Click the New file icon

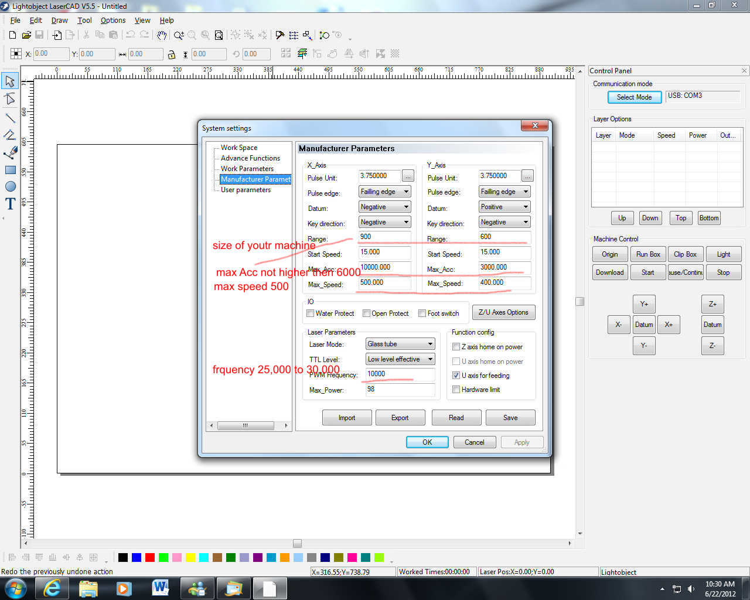12,35
